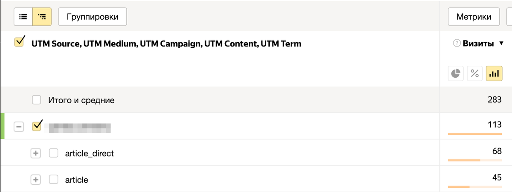Collapse the blurred source row
This screenshot has width=512, height=192.
(19, 127)
